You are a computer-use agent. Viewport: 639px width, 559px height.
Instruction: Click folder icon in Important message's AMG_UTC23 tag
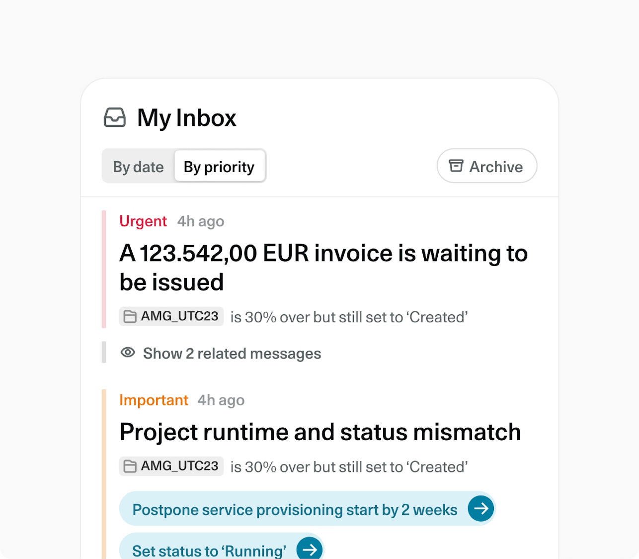[x=130, y=466]
